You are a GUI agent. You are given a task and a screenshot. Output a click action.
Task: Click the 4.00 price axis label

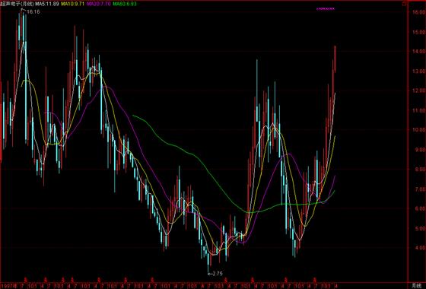(419, 248)
